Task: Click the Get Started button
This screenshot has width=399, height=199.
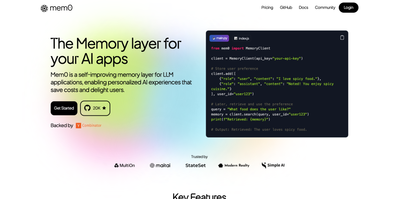Action: (x=64, y=108)
